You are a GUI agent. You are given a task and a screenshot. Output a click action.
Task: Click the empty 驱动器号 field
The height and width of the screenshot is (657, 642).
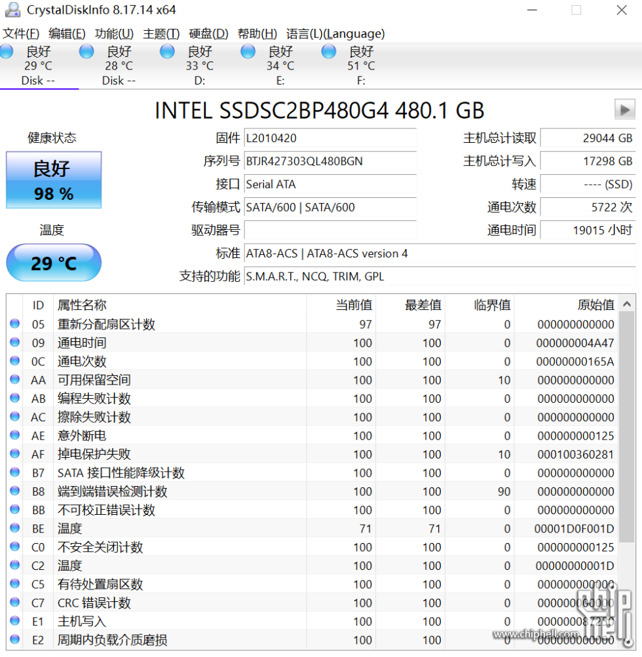[330, 230]
